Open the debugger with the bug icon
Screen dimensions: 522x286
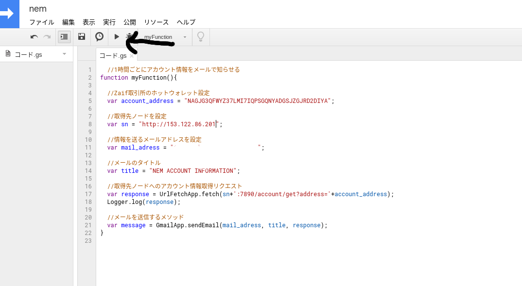click(130, 36)
